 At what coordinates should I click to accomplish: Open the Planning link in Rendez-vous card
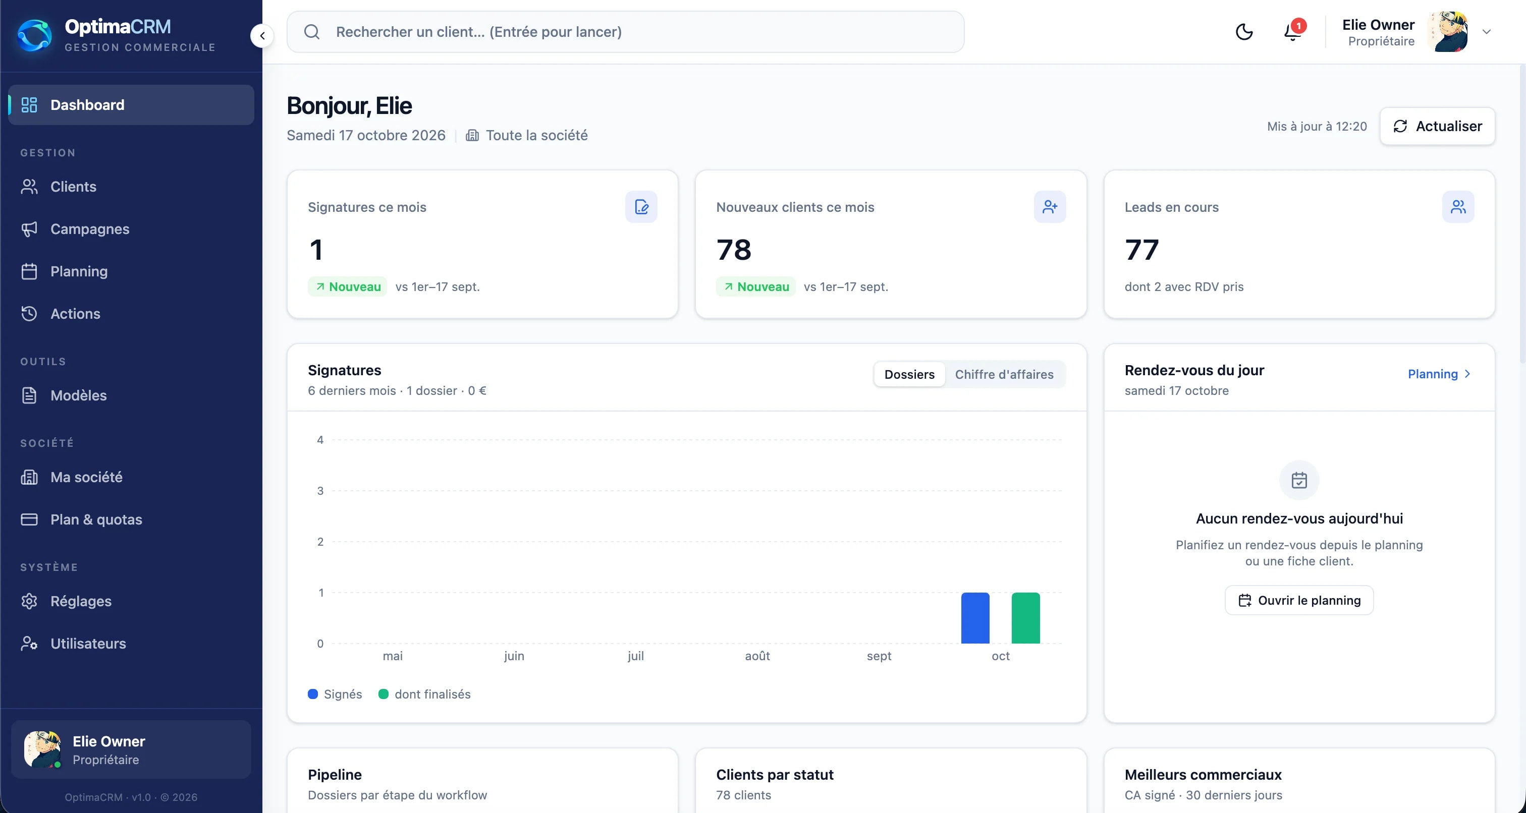pos(1439,374)
